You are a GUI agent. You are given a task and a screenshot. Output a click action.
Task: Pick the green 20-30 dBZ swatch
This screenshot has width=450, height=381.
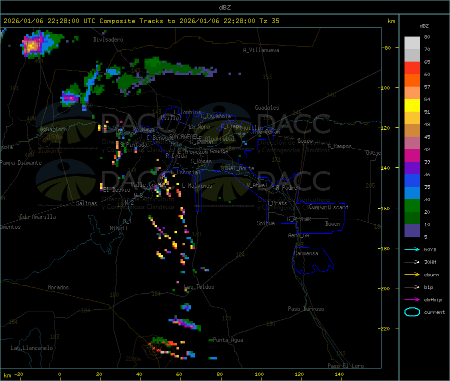click(x=412, y=205)
